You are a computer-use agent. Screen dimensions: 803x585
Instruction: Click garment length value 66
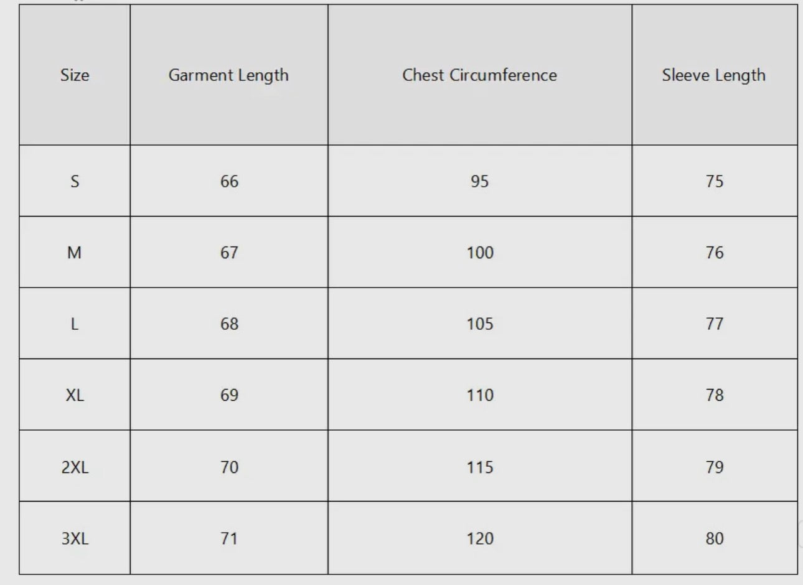229,181
